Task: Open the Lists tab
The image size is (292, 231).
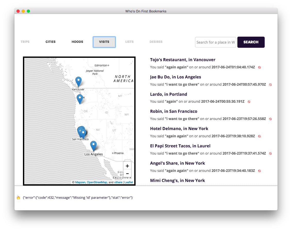Action: point(129,42)
